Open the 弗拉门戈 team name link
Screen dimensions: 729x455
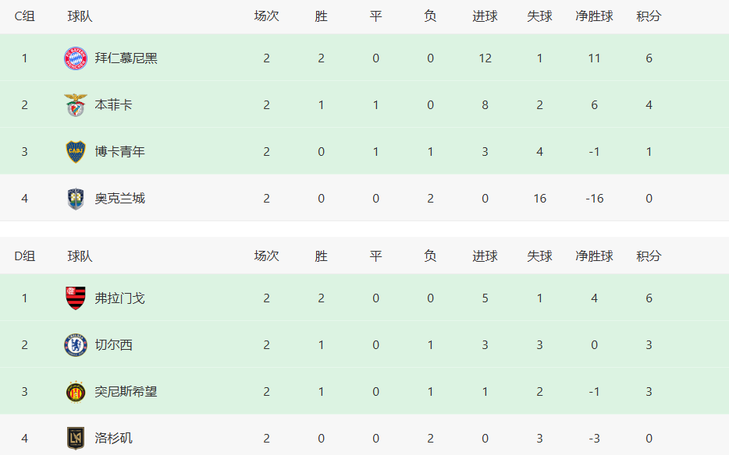(x=120, y=298)
